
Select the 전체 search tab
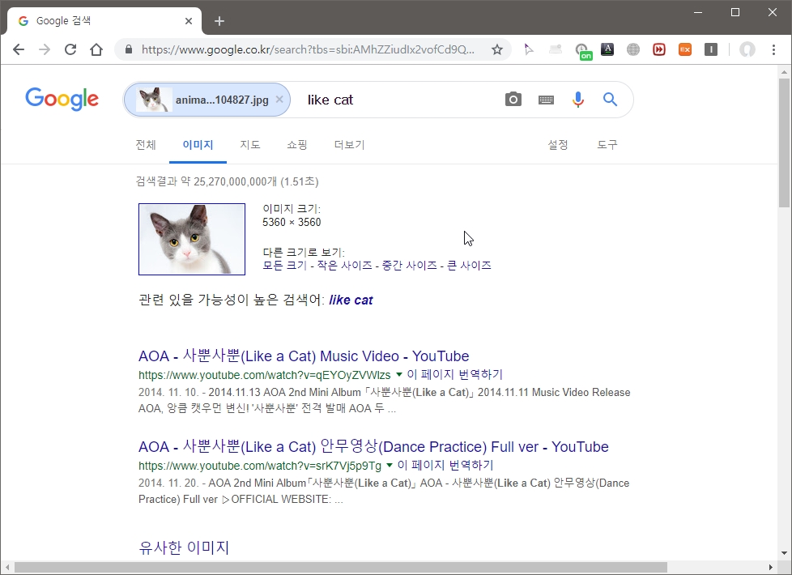pos(146,145)
